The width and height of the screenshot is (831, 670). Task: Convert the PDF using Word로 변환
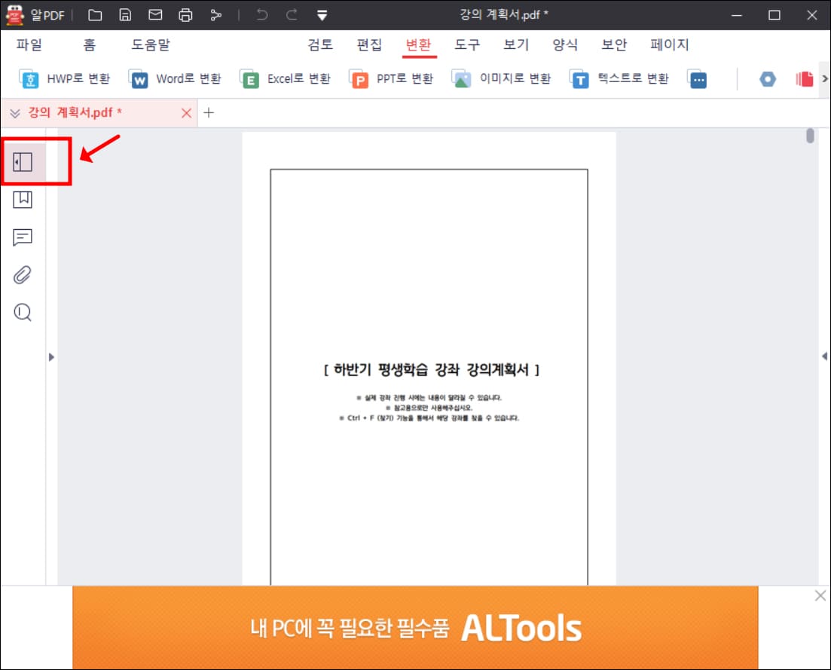click(x=174, y=78)
